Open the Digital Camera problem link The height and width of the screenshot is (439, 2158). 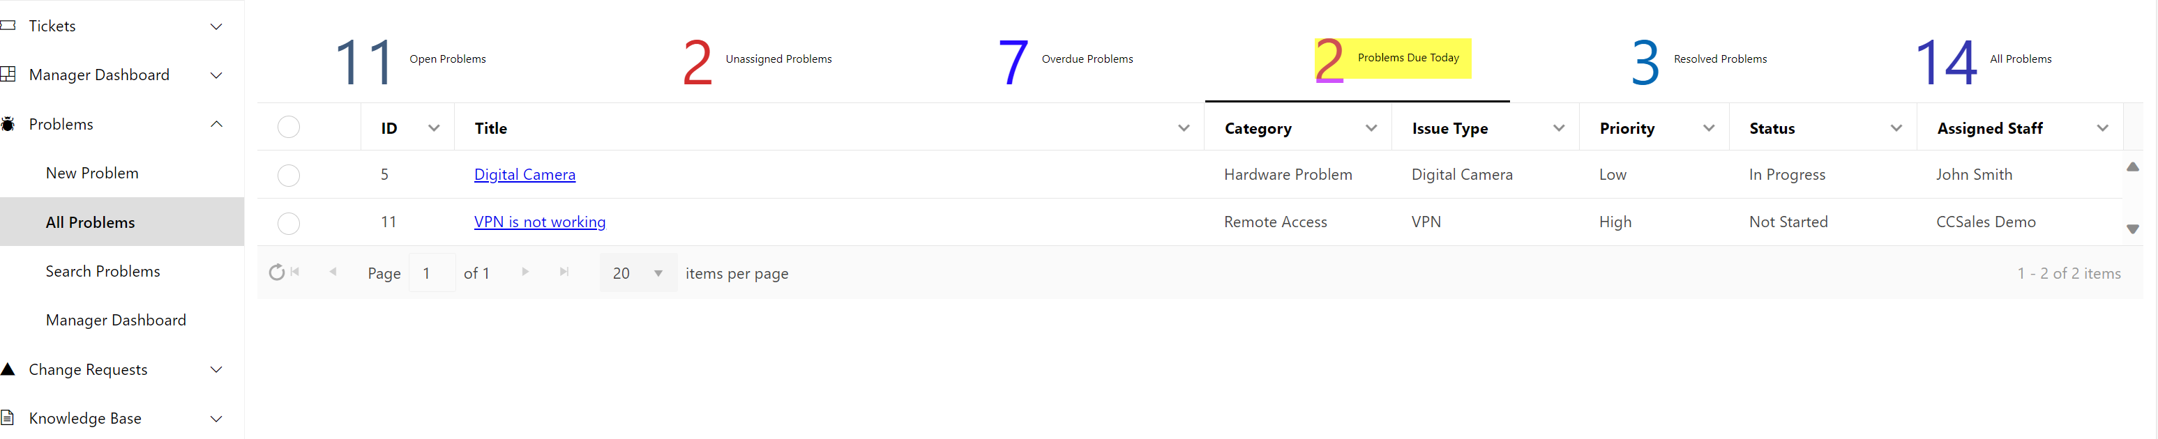525,174
